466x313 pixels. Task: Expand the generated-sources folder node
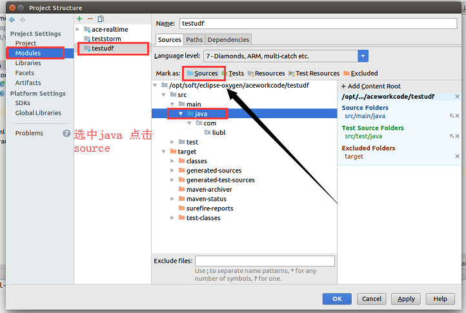coord(172,170)
